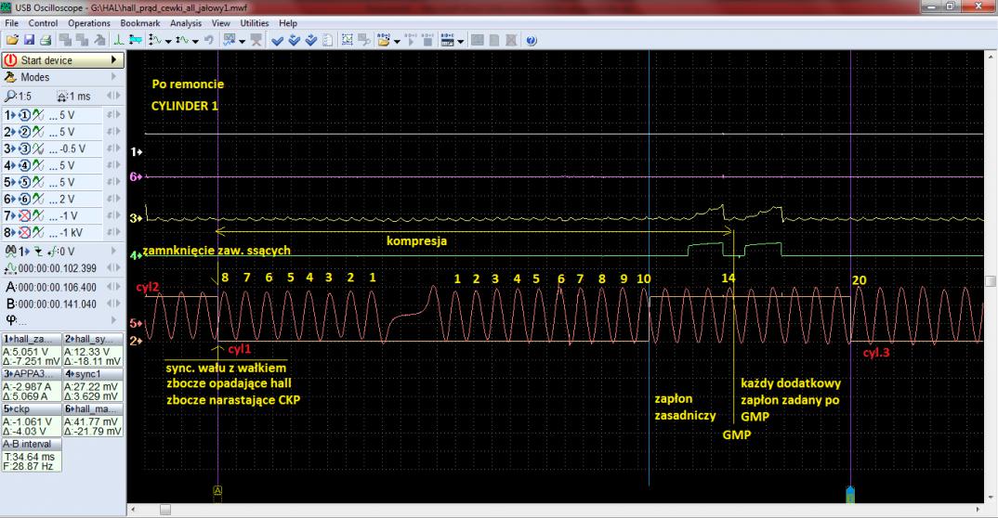Click the Print icon in the toolbar

point(43,41)
